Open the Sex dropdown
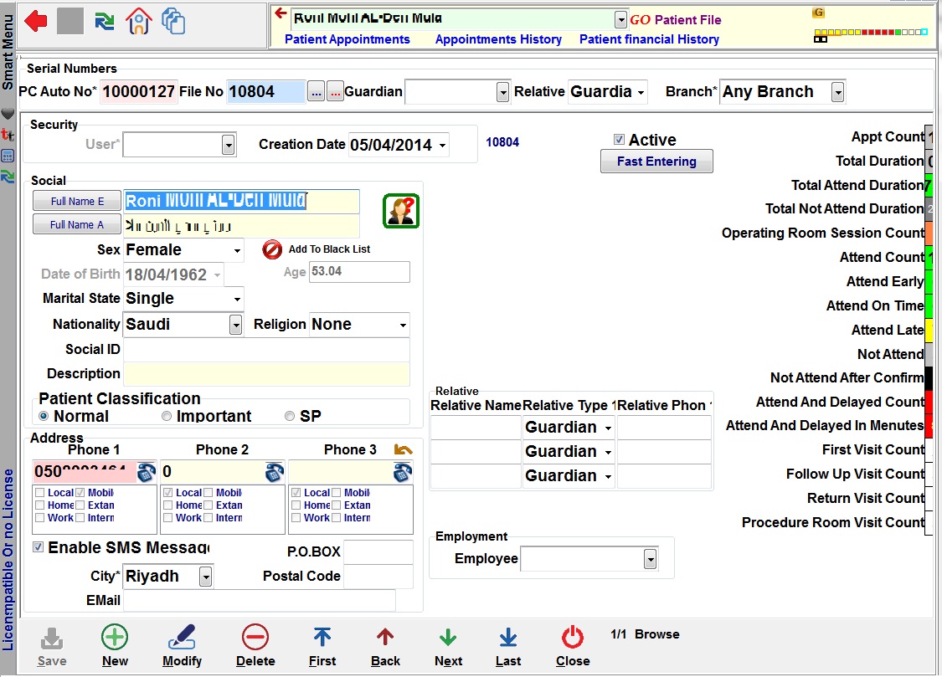Viewport: 942px width, 677px height. [237, 249]
